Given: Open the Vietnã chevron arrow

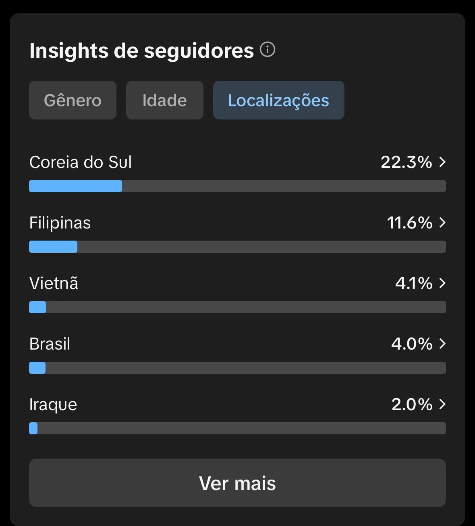Looking at the screenshot, I should [x=442, y=283].
